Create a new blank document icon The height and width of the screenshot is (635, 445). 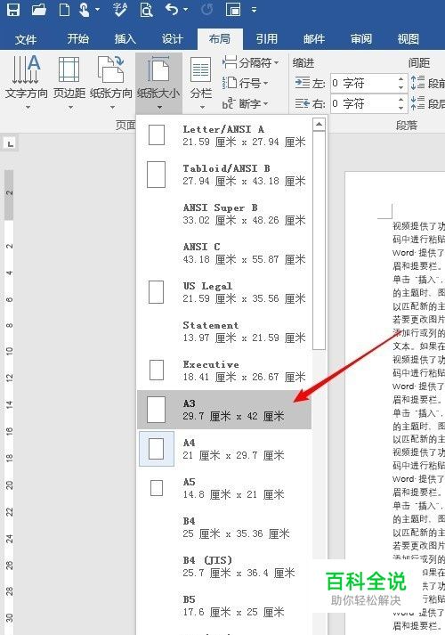click(64, 10)
